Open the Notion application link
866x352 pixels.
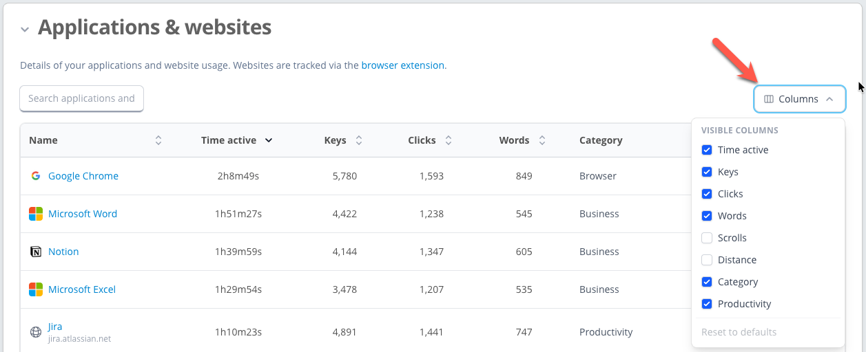point(63,252)
